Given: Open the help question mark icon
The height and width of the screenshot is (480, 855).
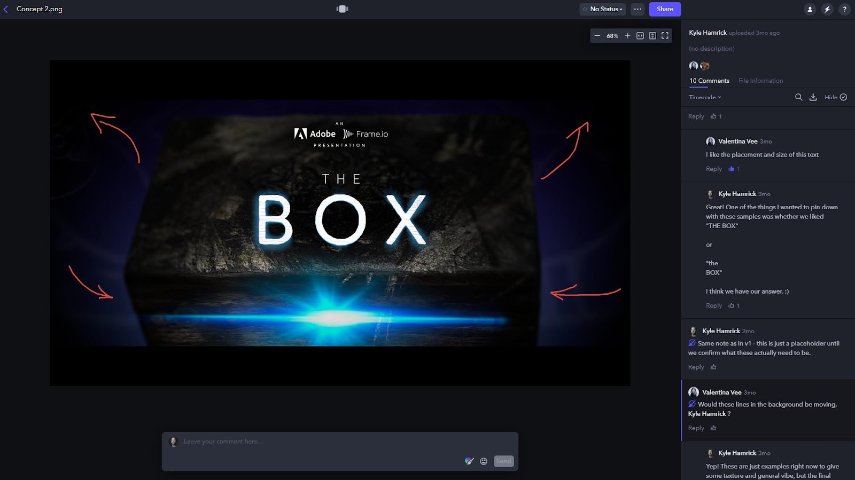Looking at the screenshot, I should click(844, 9).
